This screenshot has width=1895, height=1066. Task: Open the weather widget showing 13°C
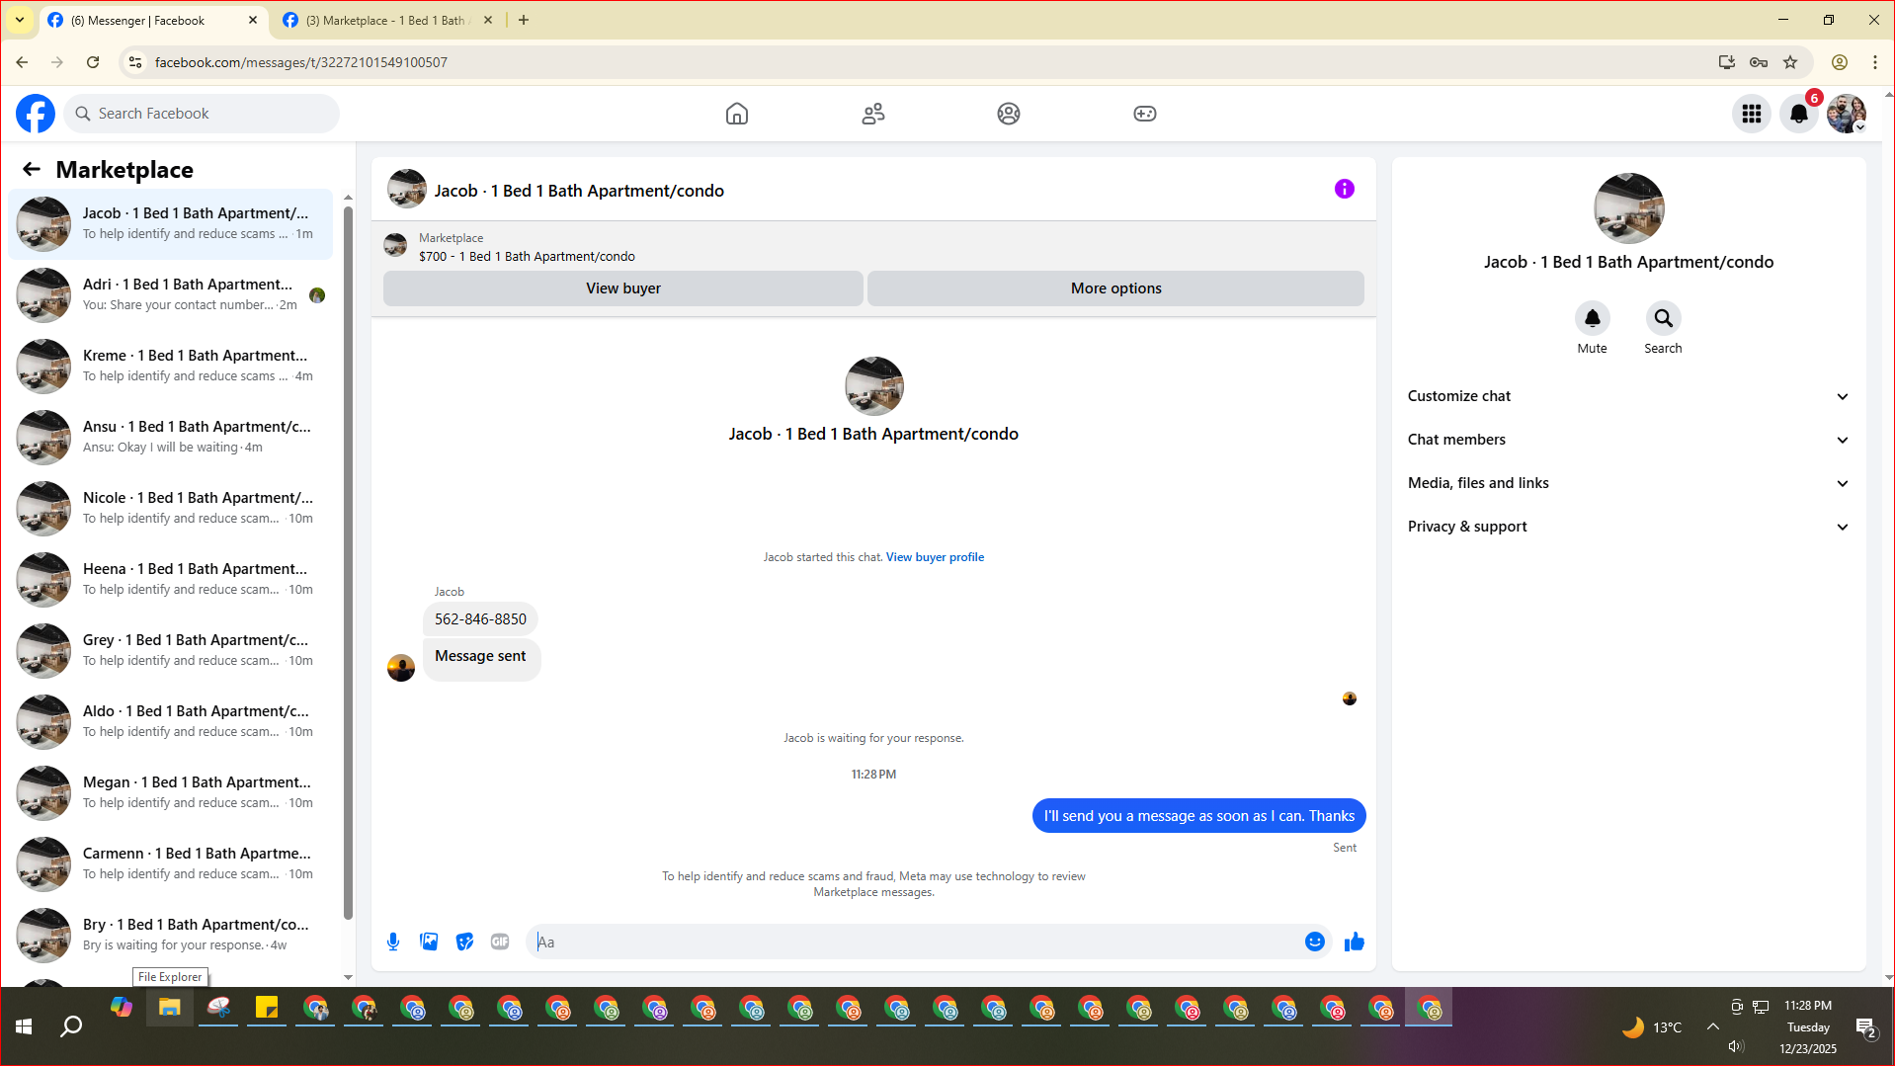tap(1650, 1027)
